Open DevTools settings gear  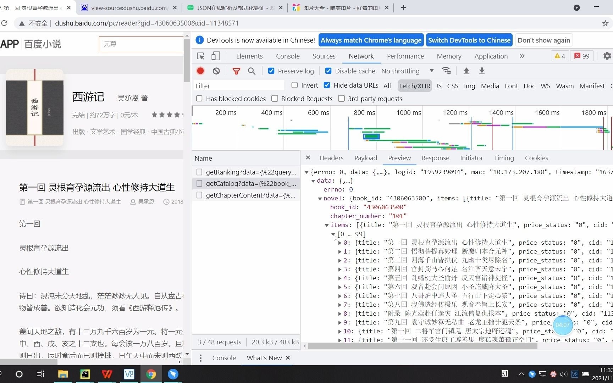coord(607,56)
